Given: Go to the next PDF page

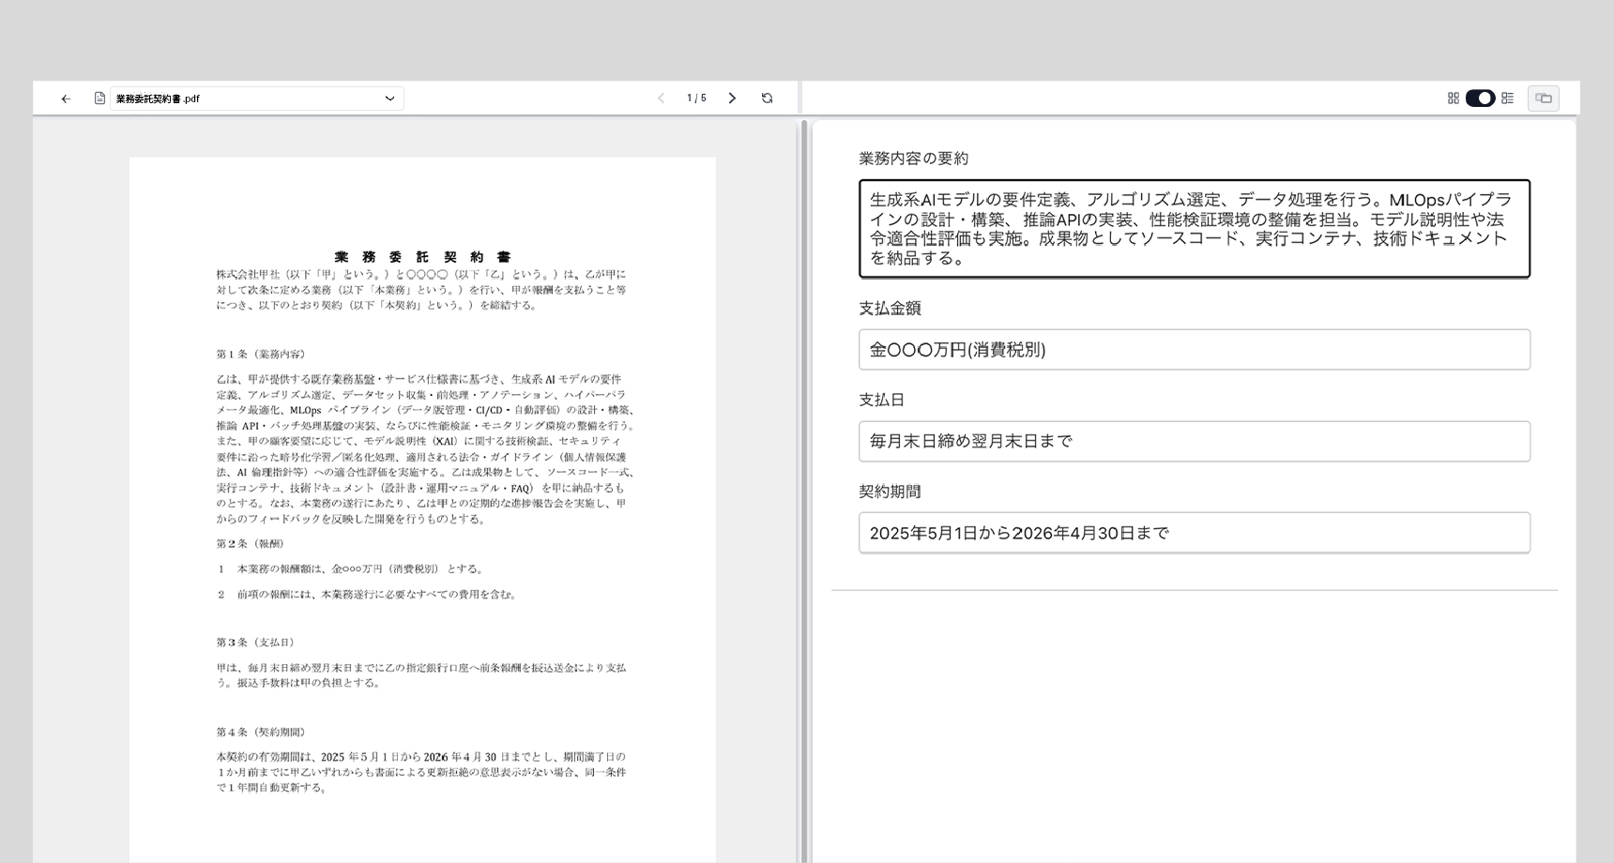Looking at the screenshot, I should [x=732, y=98].
